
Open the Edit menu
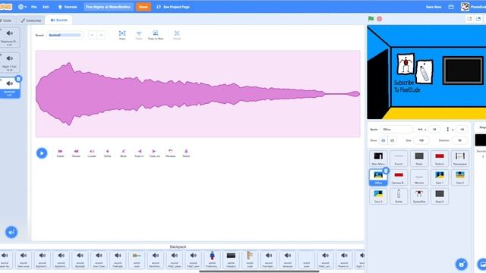(46, 7)
